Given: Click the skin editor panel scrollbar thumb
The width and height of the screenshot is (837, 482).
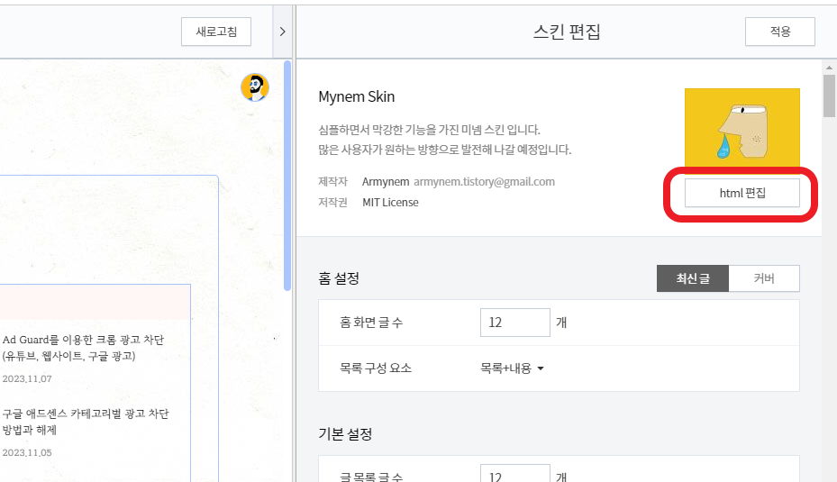Looking at the screenshot, I should point(829,95).
